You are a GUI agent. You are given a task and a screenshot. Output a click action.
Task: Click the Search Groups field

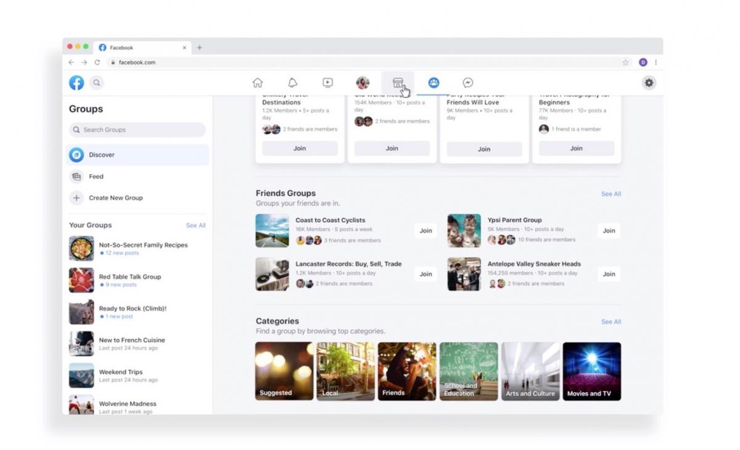point(137,130)
